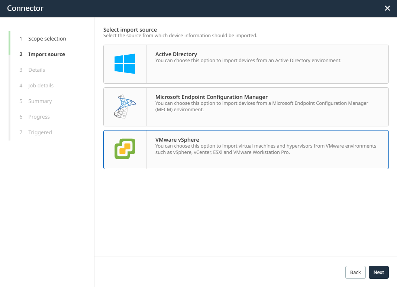Select the Progress step
Viewport: 397px width, 287px height.
(39, 117)
